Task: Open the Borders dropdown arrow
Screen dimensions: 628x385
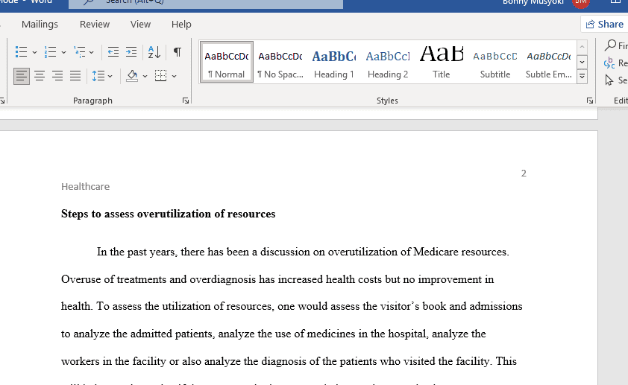Action: 174,76
